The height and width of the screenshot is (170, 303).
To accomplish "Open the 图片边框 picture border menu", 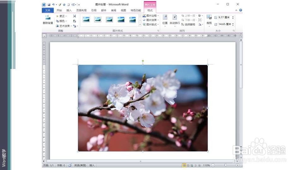I will pyautogui.click(x=151, y=16).
